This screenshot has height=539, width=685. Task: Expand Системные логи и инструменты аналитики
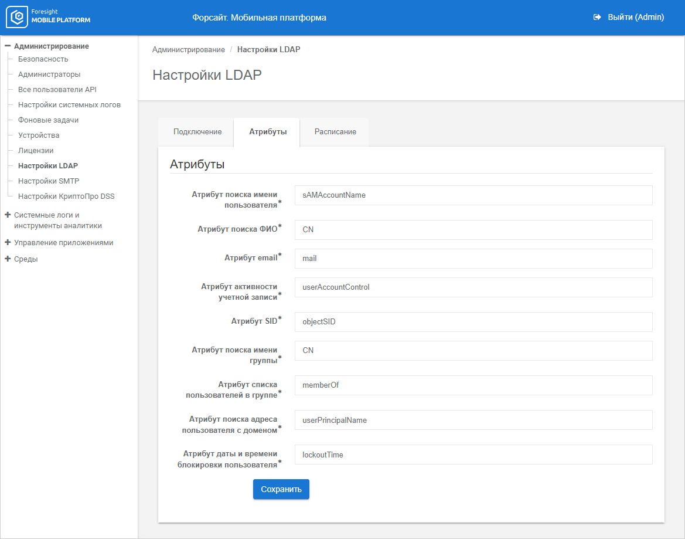[8, 215]
